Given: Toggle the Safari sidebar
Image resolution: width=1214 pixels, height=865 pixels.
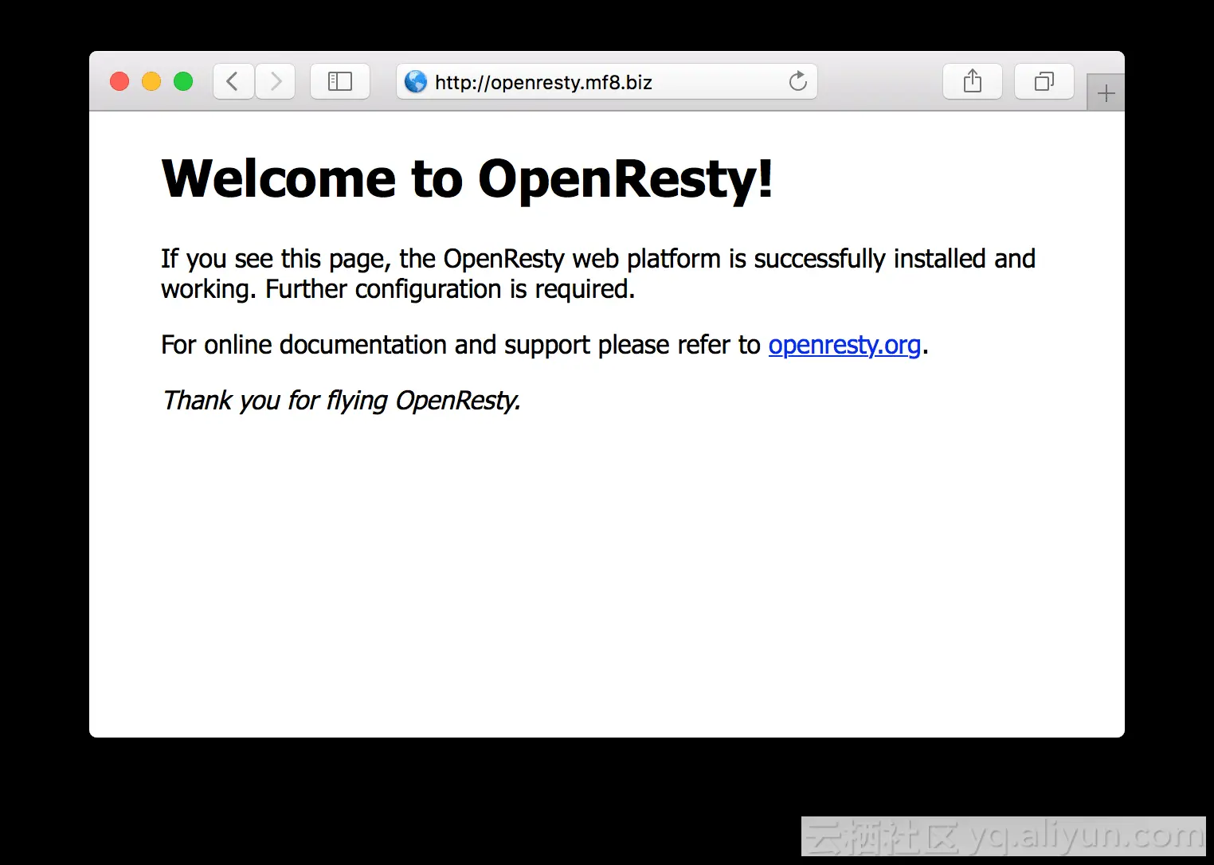Looking at the screenshot, I should coord(340,81).
